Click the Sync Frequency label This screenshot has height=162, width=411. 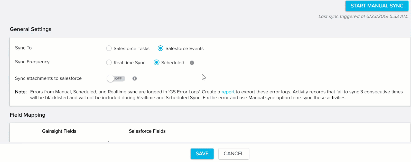click(x=32, y=62)
